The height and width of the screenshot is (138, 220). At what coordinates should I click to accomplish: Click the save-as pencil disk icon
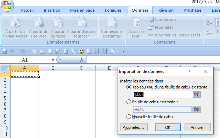coord(58,51)
